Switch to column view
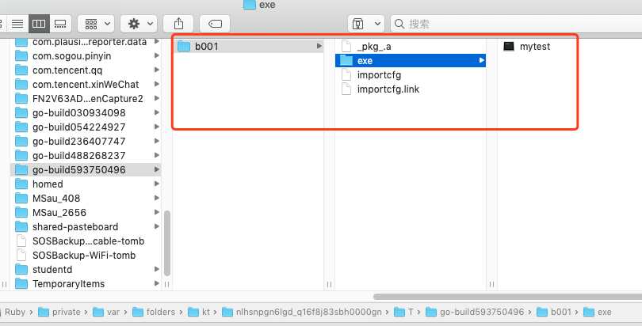This screenshot has width=642, height=326. click(x=39, y=24)
